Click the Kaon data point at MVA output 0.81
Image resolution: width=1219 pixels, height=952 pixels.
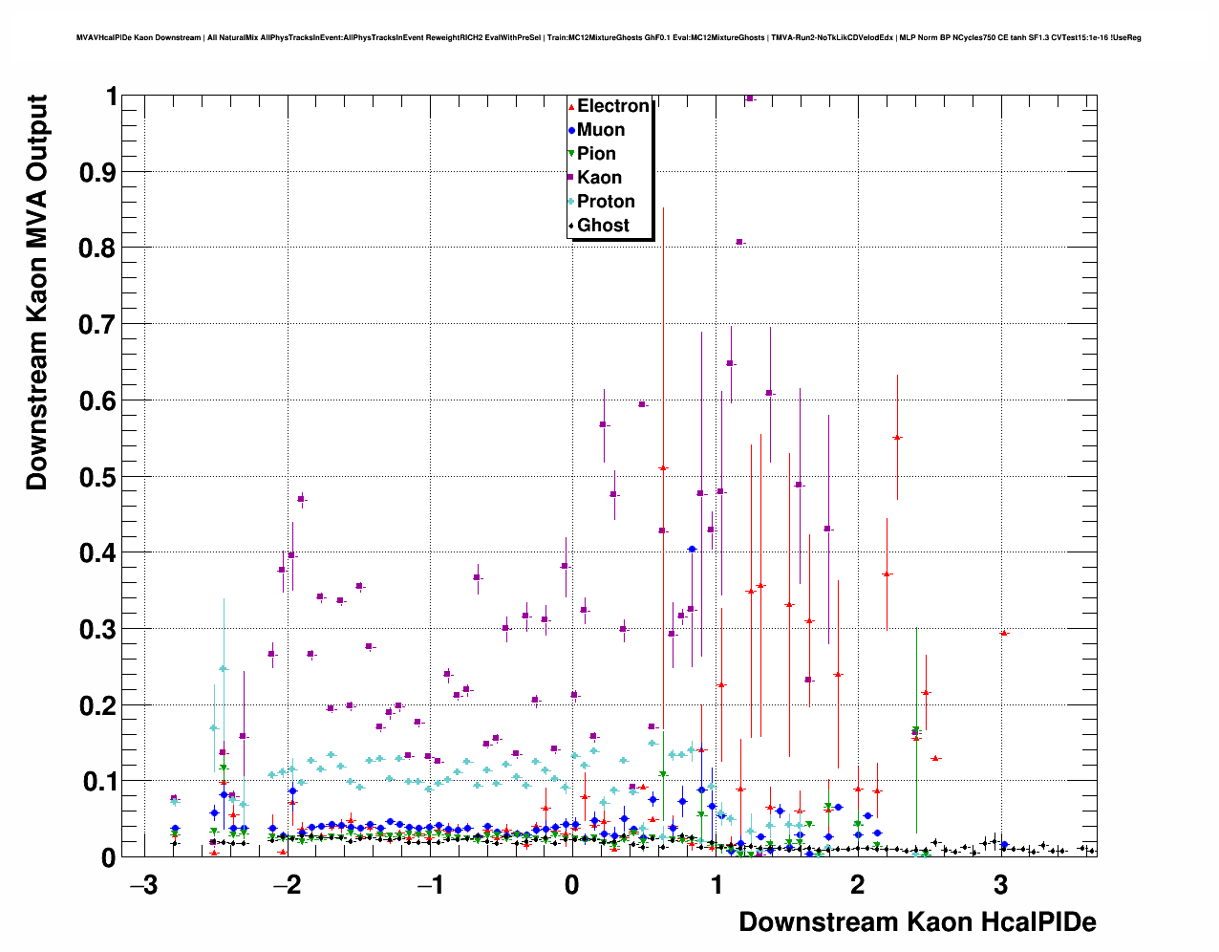point(739,242)
